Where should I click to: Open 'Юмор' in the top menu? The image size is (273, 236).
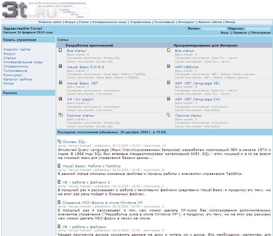[230, 22]
